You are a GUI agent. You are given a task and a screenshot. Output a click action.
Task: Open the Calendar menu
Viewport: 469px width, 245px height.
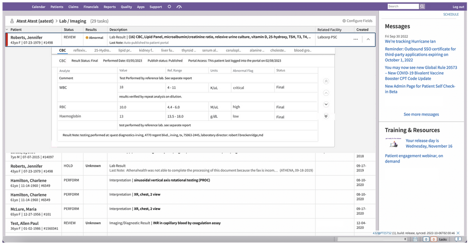39,7
